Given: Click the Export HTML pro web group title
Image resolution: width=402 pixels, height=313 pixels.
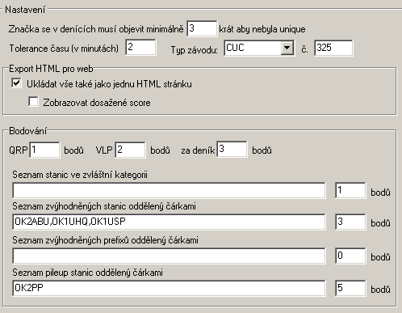Looking at the screenshot, I should 51,69.
